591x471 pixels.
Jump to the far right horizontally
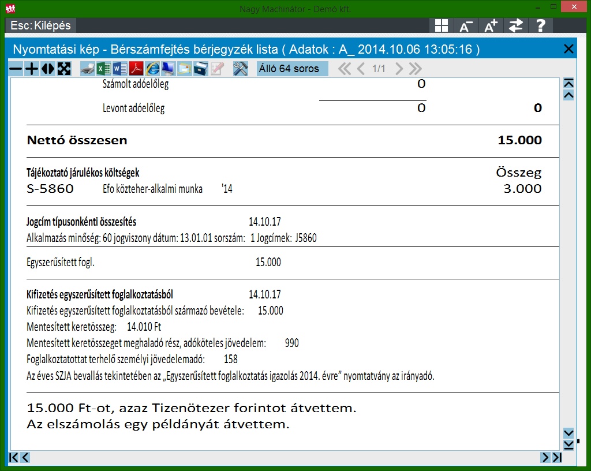click(x=557, y=457)
